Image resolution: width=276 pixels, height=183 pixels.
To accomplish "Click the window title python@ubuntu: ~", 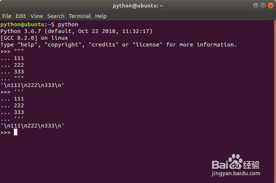I will (x=138, y=6).
